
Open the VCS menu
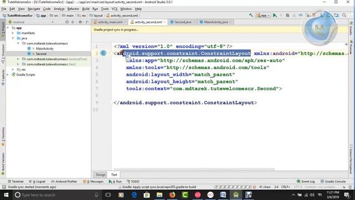point(114,9)
